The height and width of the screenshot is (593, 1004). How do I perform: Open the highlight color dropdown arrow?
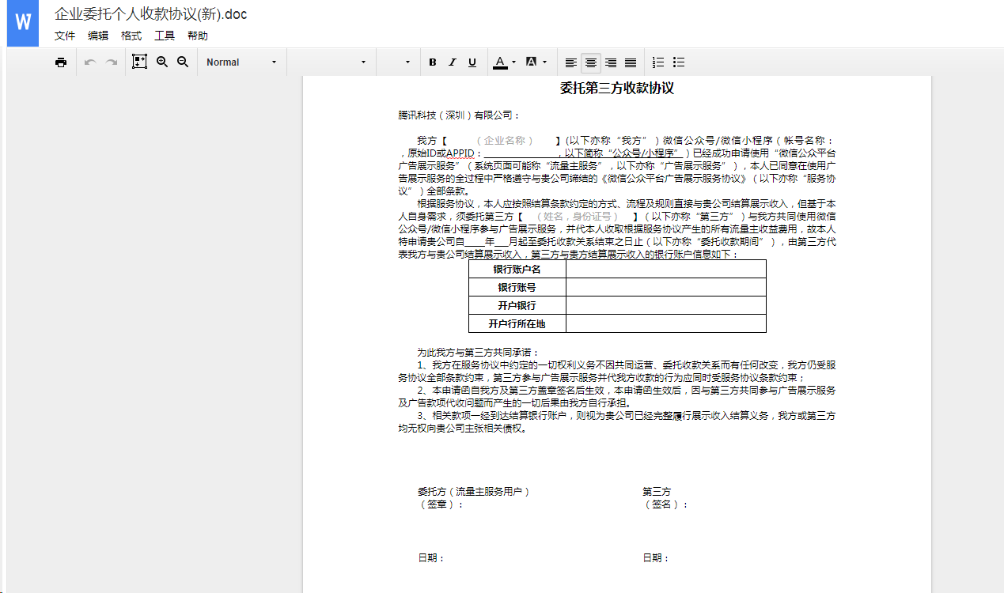(x=545, y=62)
